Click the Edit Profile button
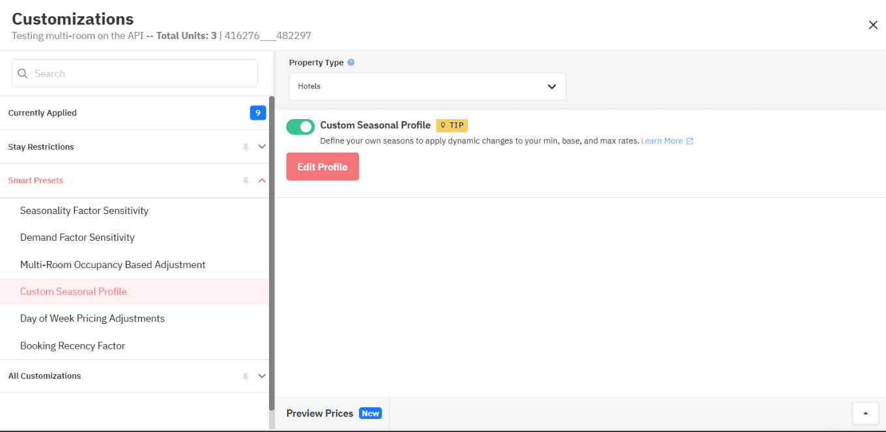This screenshot has width=886, height=432. click(x=322, y=166)
